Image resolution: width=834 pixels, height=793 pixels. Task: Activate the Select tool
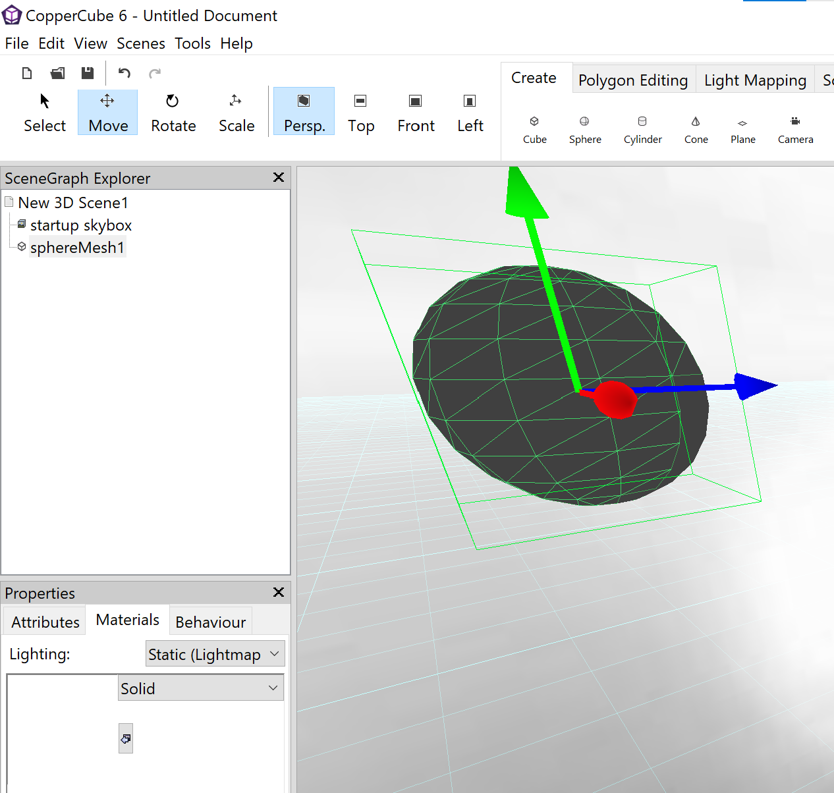[45, 113]
